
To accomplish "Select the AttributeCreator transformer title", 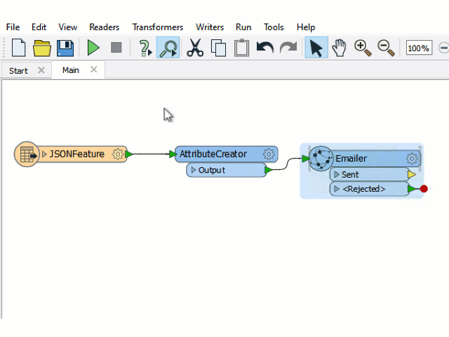I will tap(213, 154).
